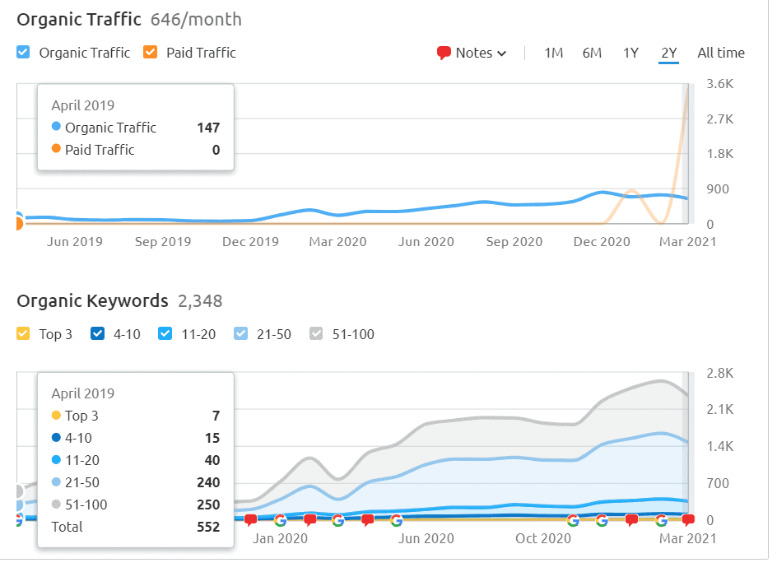Switch to 1Y time range

coord(630,53)
